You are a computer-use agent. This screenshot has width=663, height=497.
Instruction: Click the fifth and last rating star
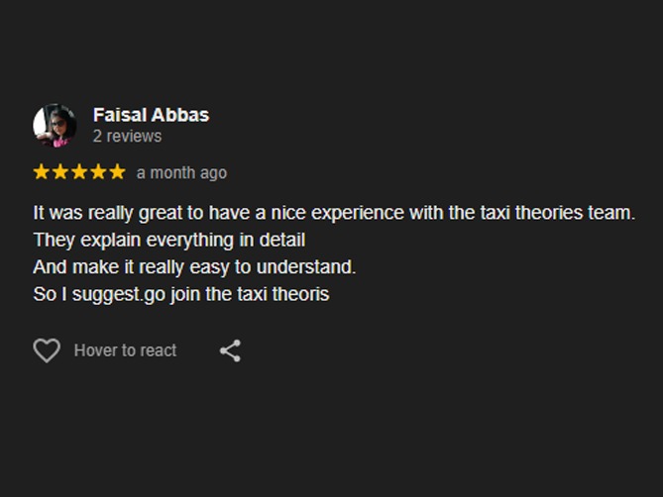pyautogui.click(x=117, y=172)
